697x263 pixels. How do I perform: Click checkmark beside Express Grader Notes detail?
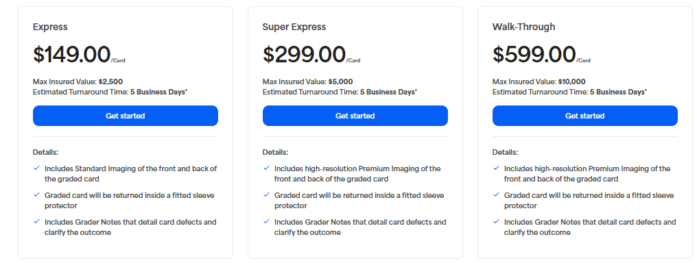(x=36, y=221)
